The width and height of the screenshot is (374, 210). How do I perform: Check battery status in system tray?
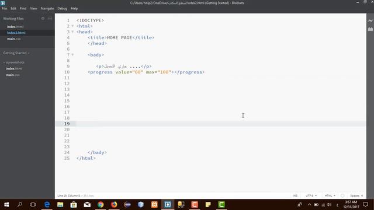[316, 205]
